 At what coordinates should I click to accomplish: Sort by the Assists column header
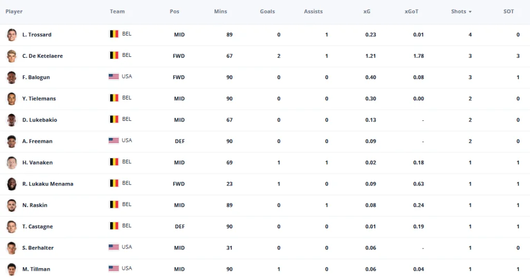pyautogui.click(x=313, y=11)
